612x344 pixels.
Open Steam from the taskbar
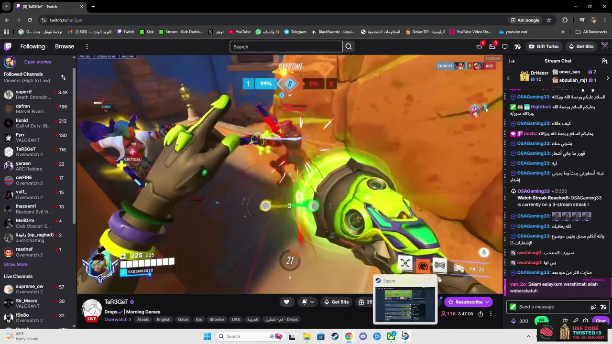click(335, 336)
